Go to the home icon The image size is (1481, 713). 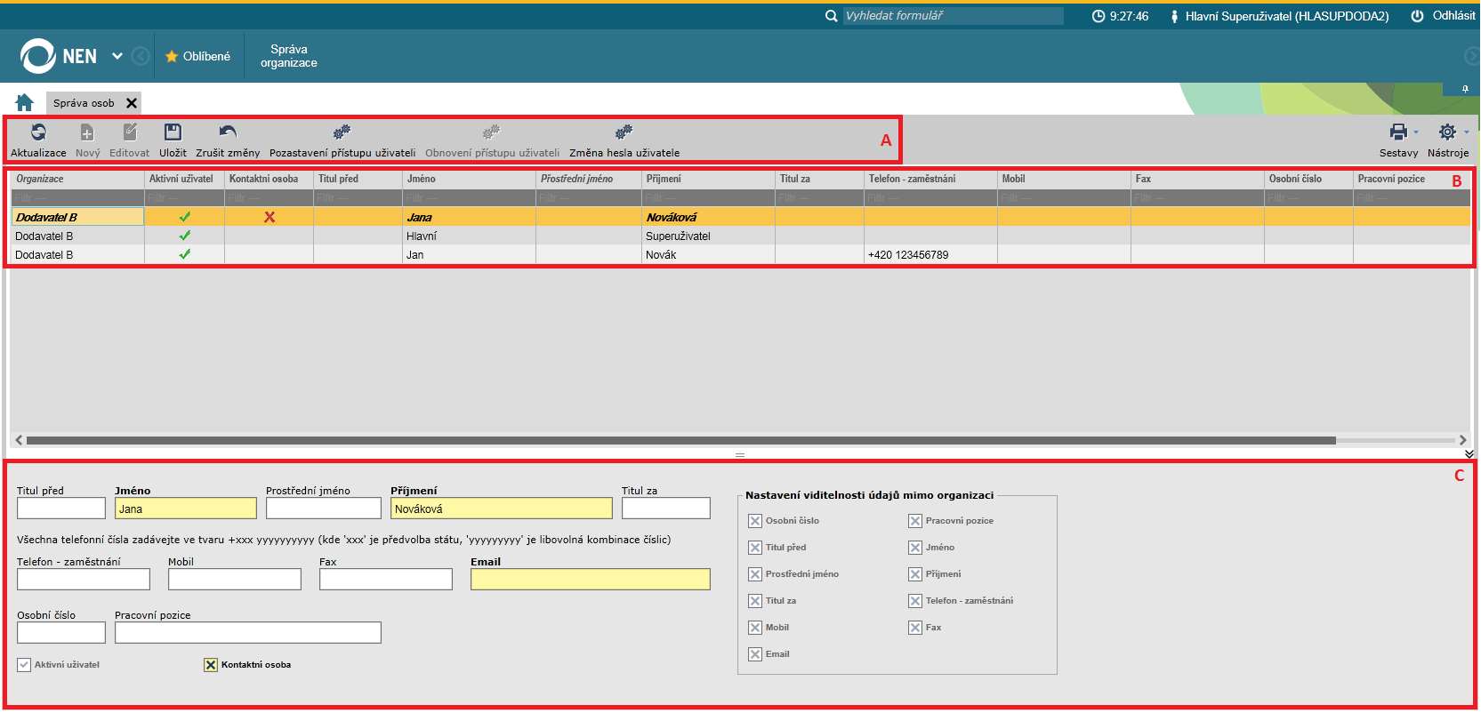(x=25, y=102)
